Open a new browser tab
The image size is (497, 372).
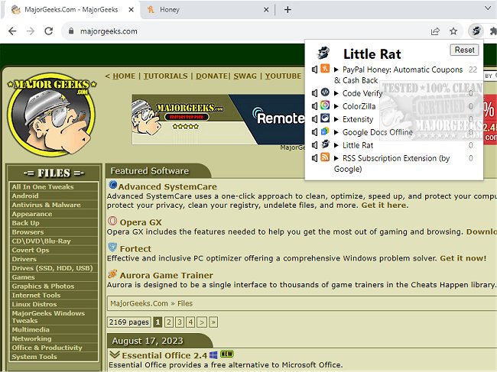tap(287, 9)
